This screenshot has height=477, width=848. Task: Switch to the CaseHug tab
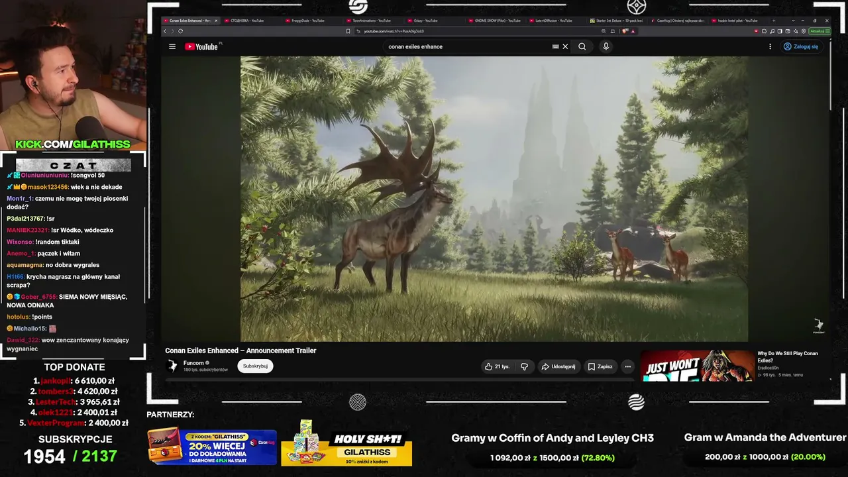[x=677, y=21]
